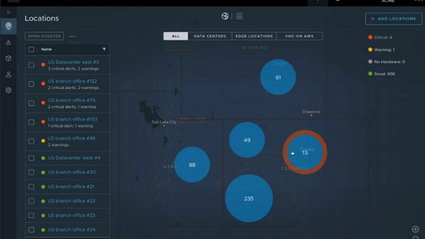Click the critical Denver cluster showing 13

[305, 152]
